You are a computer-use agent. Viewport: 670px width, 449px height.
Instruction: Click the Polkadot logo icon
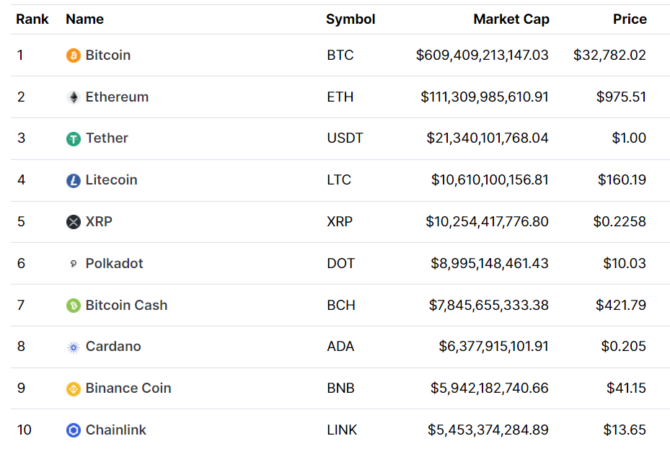[x=73, y=264]
